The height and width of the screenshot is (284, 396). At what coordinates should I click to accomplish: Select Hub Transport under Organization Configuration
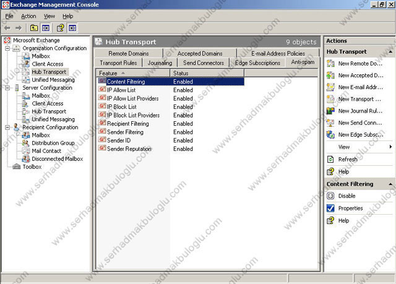[x=49, y=72]
